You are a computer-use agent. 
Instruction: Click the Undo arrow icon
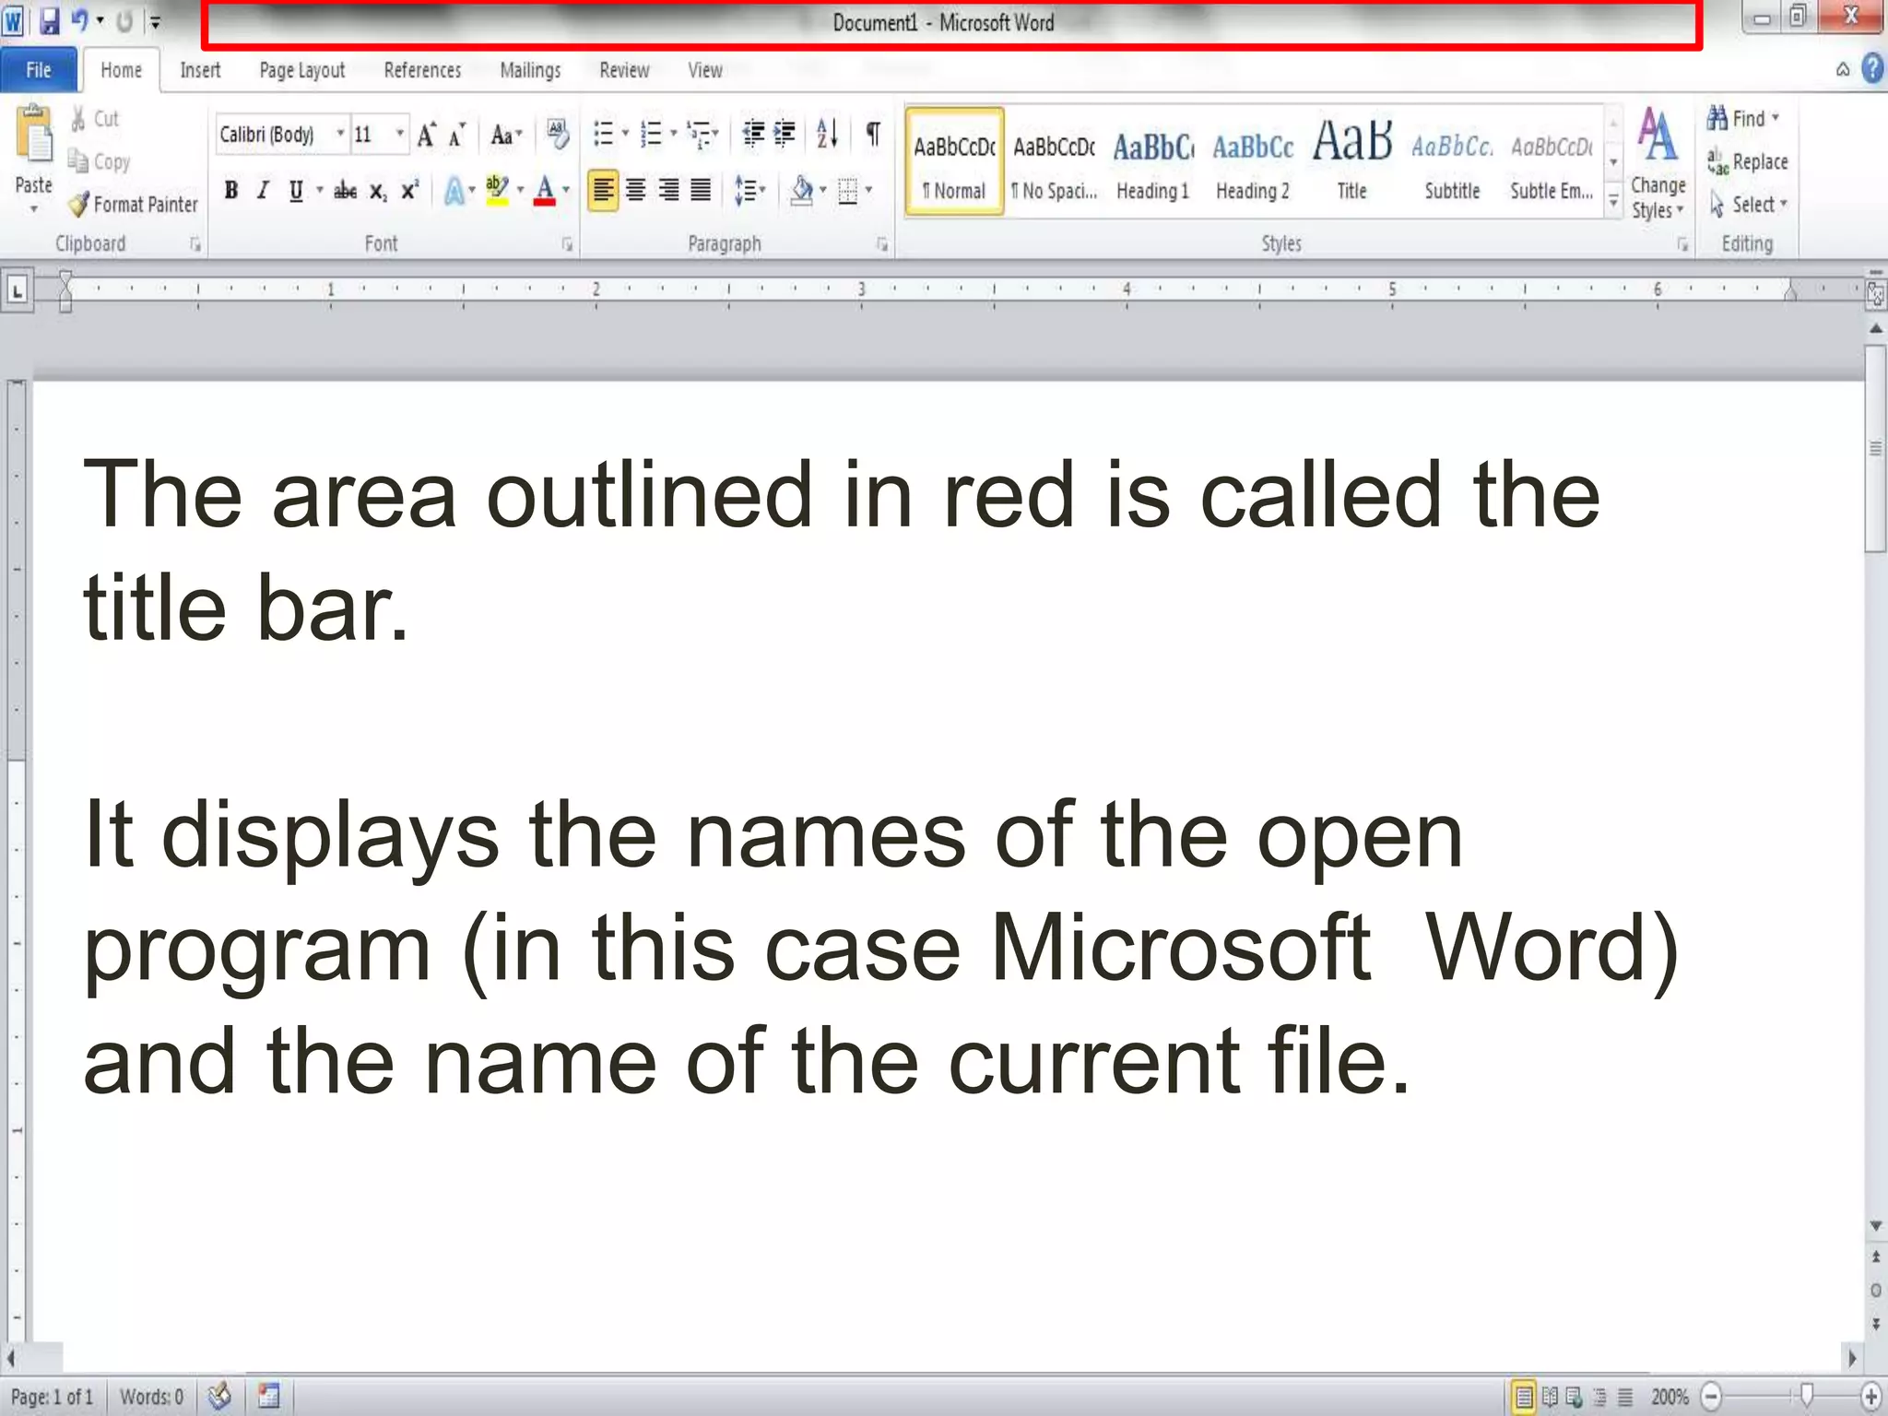[80, 20]
